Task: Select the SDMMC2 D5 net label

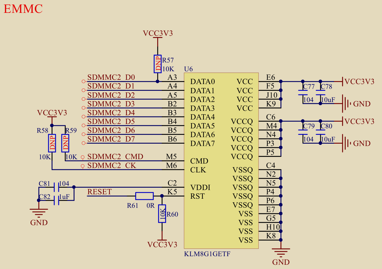Action: [x=111, y=122]
